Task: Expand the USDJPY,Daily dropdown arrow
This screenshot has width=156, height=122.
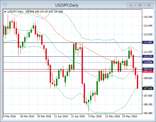Action: click(5, 12)
